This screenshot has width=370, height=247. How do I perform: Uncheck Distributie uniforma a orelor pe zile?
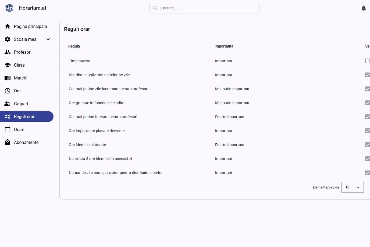point(367,75)
